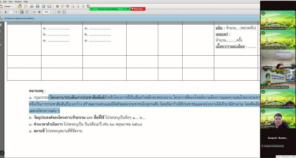
Task: Click the Open file folder icon
Action: click(20, 6)
